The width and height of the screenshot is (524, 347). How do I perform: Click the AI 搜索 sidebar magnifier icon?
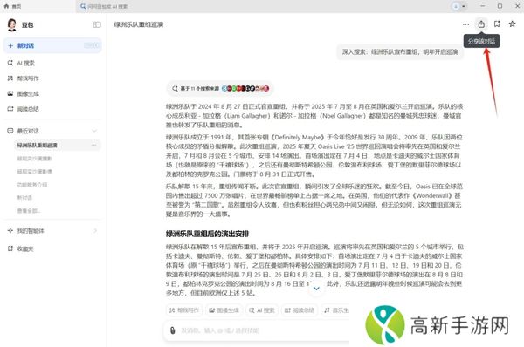coord(10,63)
